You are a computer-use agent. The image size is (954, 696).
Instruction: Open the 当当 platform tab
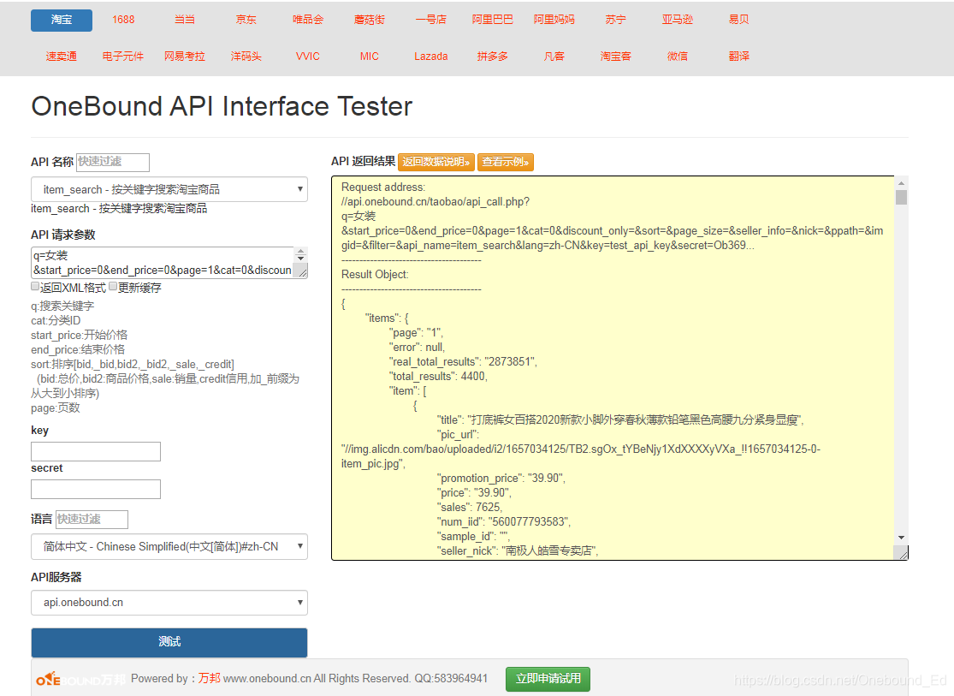(x=184, y=20)
